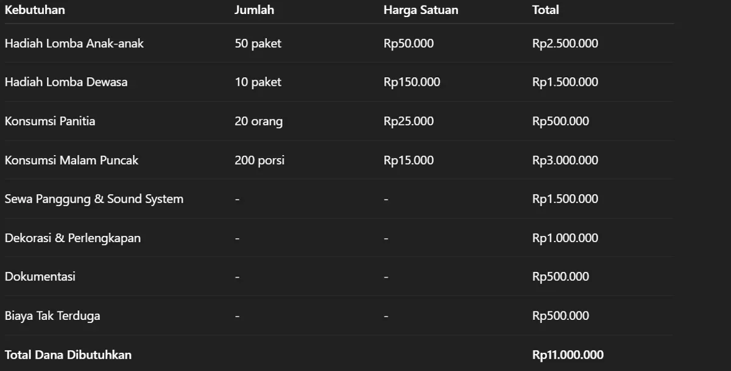Click the 200 porsi quantity cell

(x=260, y=161)
